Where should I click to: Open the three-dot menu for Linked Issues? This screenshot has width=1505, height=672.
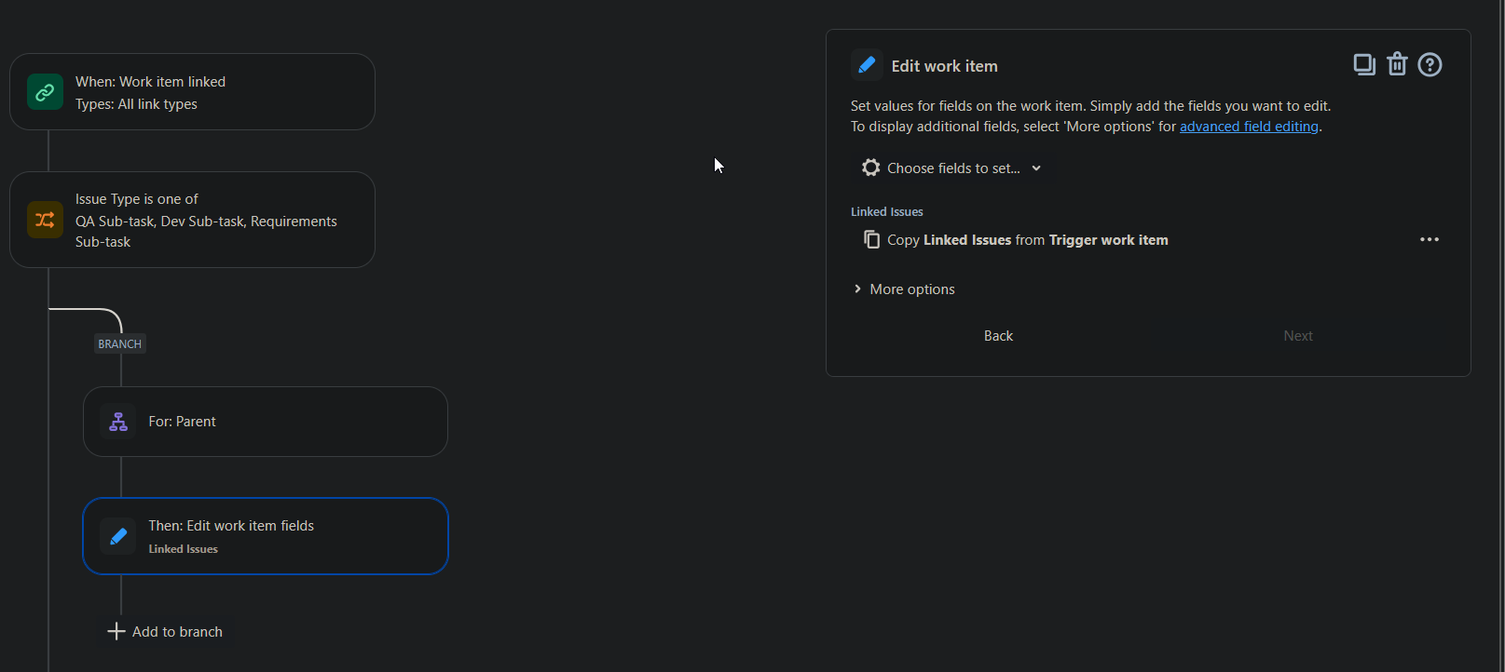coord(1430,239)
